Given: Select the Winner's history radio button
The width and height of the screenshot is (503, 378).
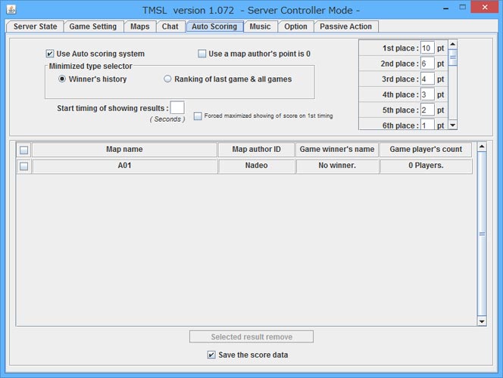Looking at the screenshot, I should tap(62, 79).
